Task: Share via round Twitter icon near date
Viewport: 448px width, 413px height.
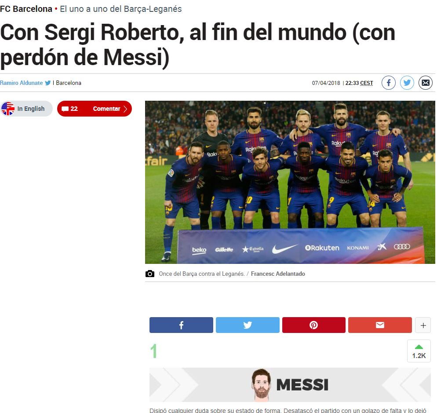Action: click(407, 83)
